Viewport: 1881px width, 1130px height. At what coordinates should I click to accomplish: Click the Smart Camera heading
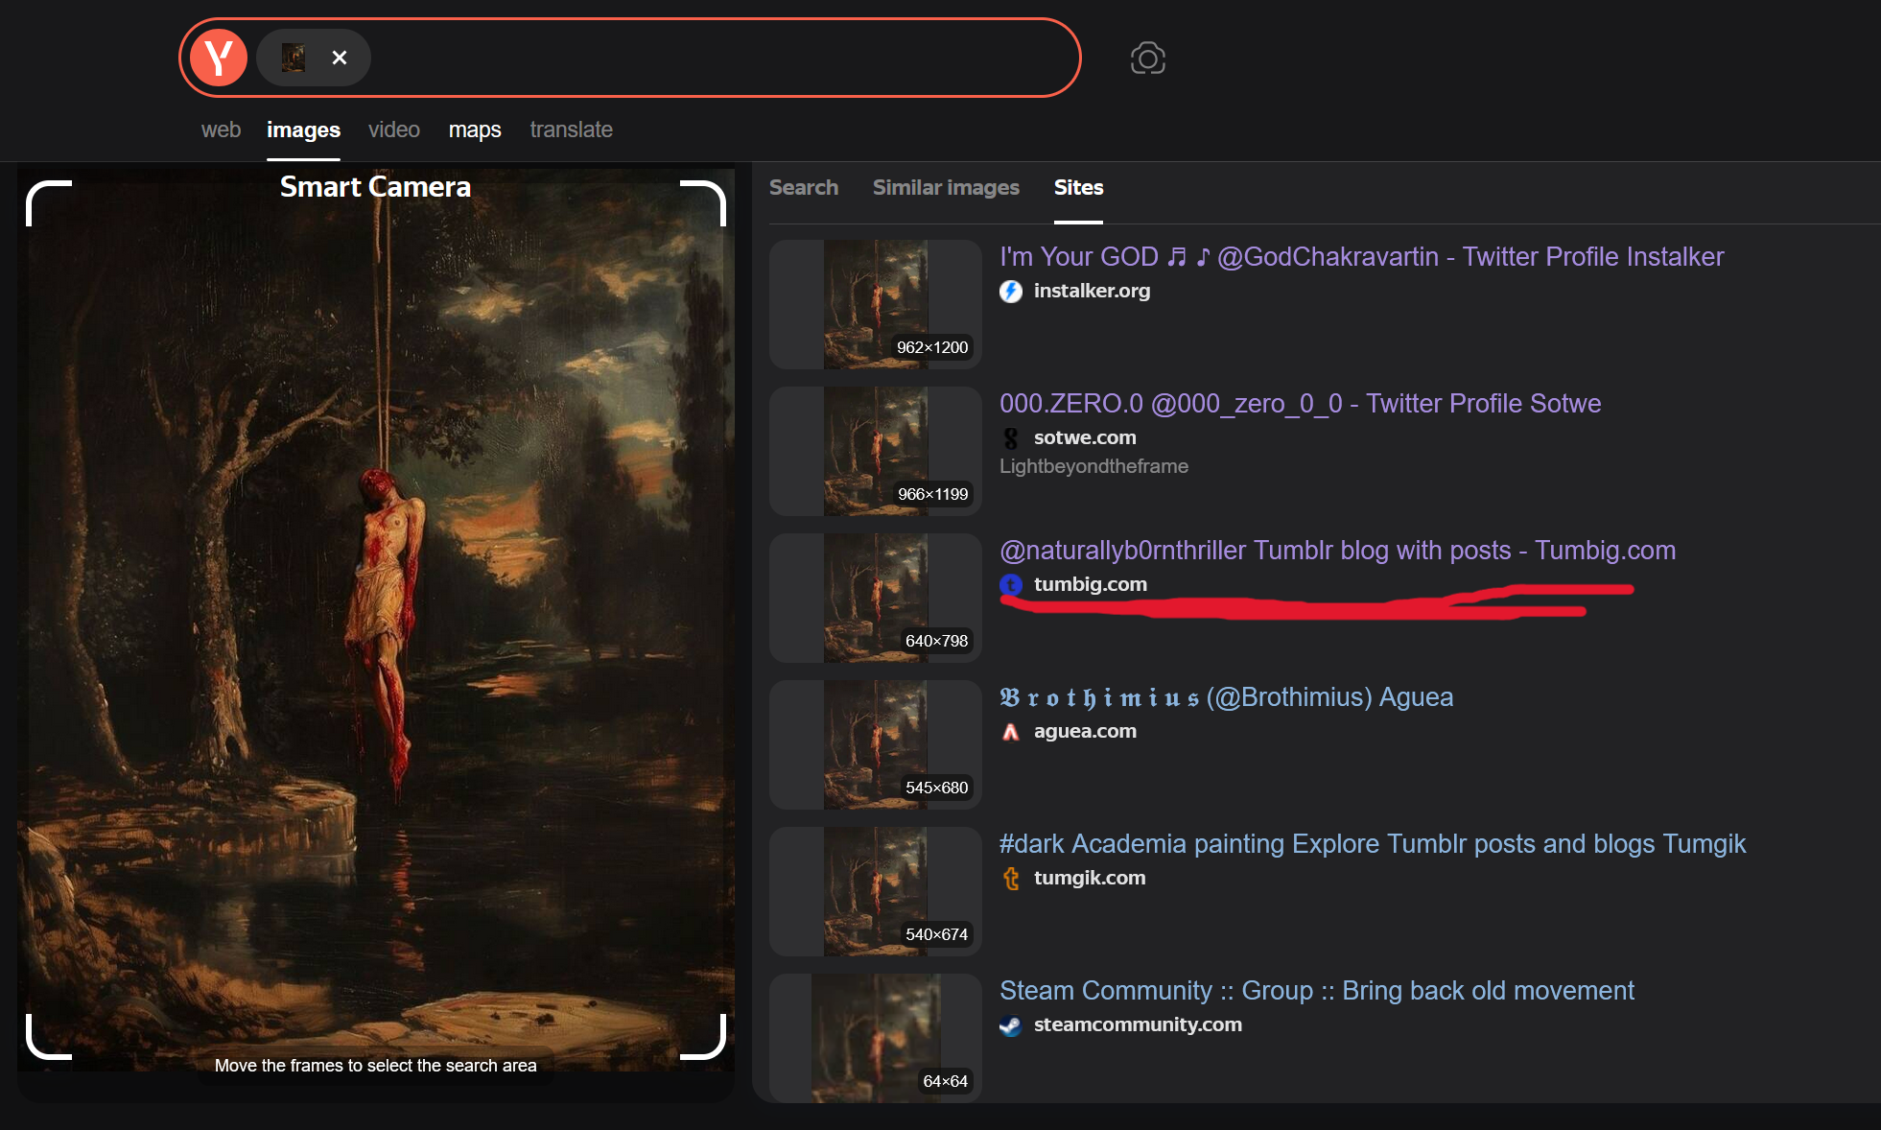pyautogui.click(x=375, y=187)
